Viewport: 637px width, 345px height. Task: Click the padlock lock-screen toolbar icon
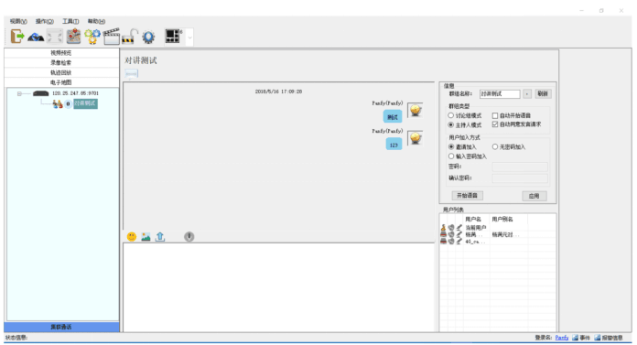coord(130,37)
